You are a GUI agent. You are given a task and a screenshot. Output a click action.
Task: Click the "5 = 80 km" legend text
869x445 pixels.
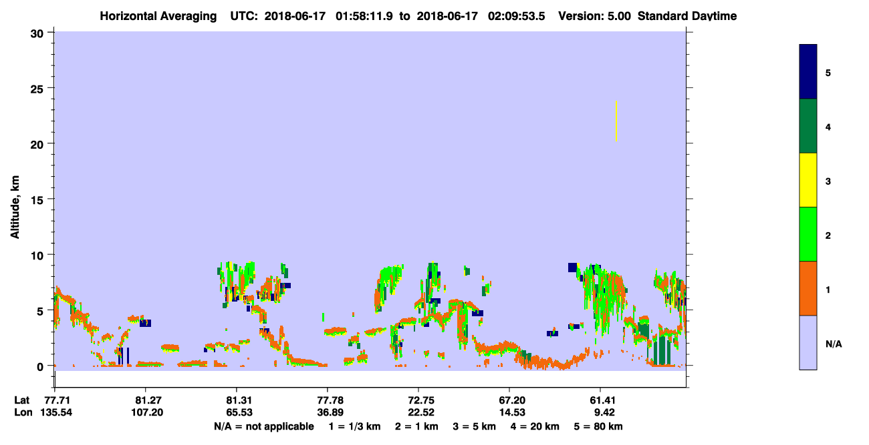[x=598, y=426]
